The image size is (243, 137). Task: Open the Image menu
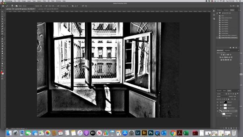pos(24,1)
